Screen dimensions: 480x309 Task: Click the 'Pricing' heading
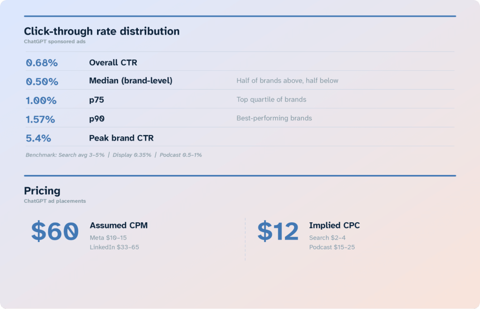[42, 191]
